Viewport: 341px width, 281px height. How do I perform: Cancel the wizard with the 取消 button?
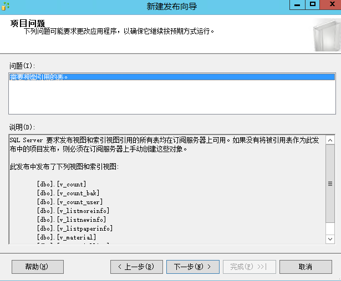click(306, 267)
